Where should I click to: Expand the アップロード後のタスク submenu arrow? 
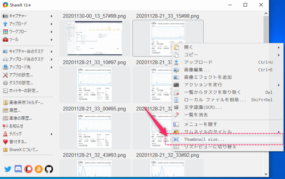coord(52,59)
